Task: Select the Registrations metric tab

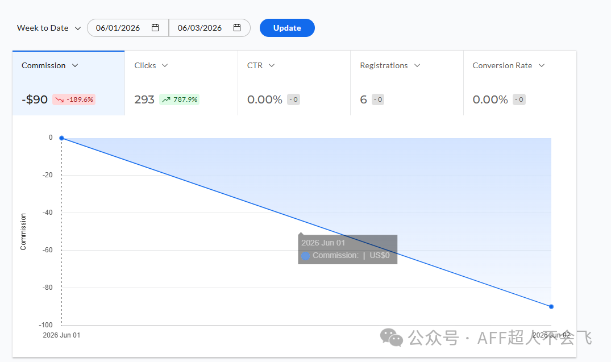Action: [x=407, y=83]
